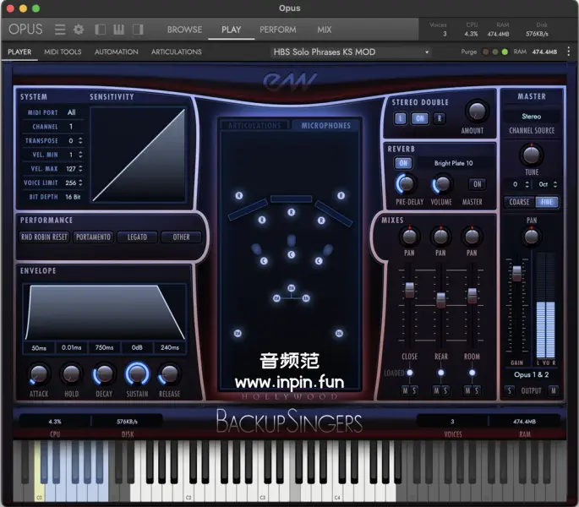Open the hamburger main menu icon
Viewport: 579px width, 507px height.
coord(60,30)
